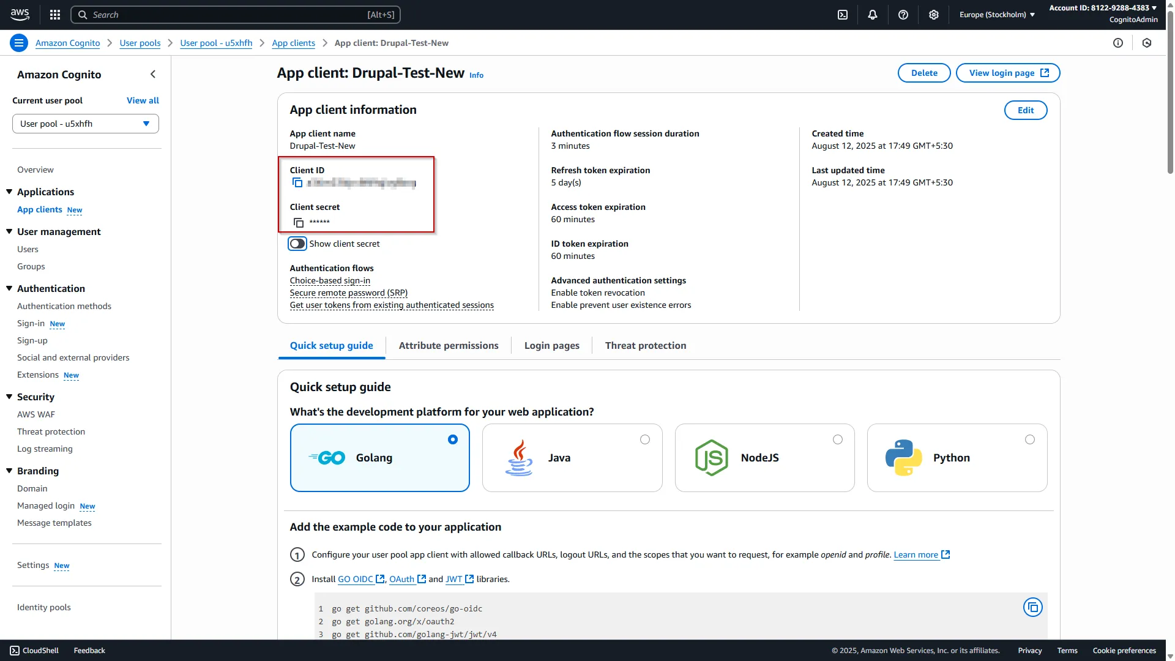Open the notifications bell
This screenshot has width=1175, height=661.
[x=873, y=15]
